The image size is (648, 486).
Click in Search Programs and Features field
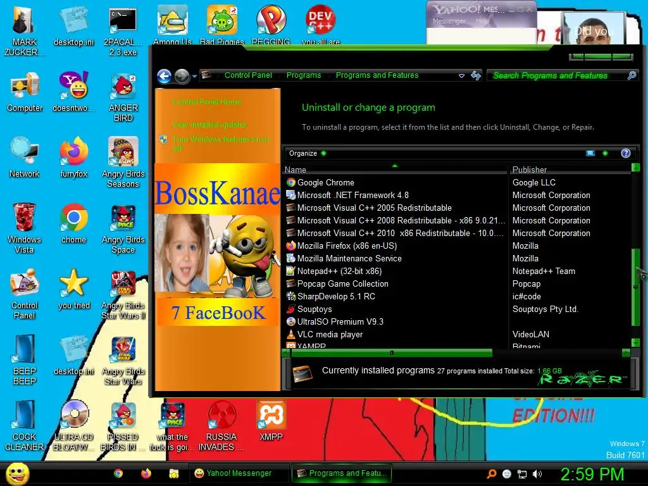point(558,76)
